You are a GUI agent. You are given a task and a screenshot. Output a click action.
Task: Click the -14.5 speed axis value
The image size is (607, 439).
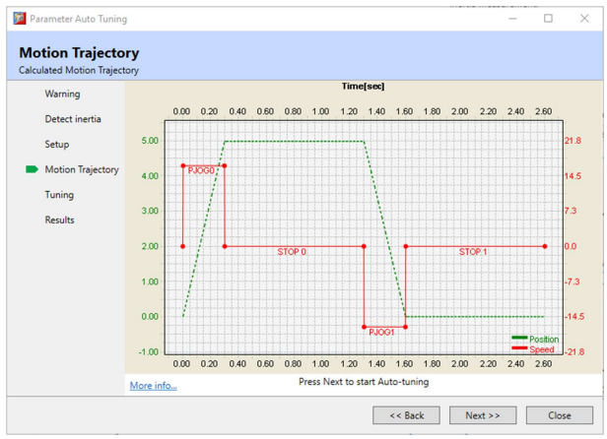574,317
